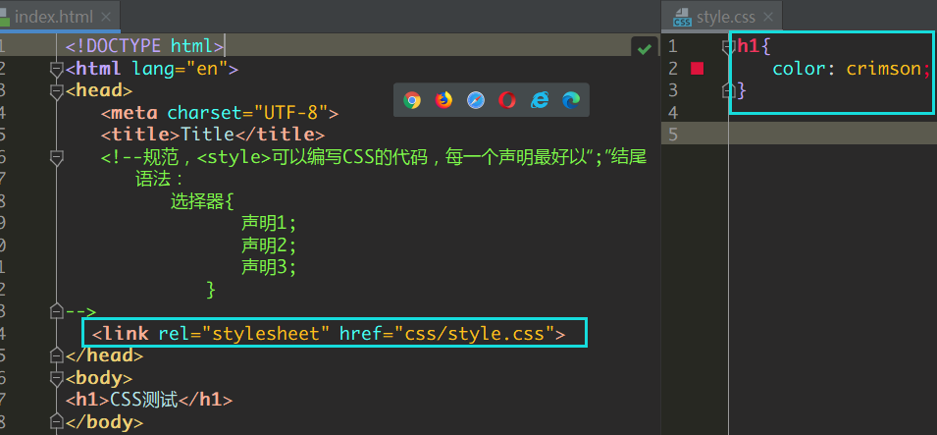Click line number 4 in style.css gutter

tap(673, 113)
